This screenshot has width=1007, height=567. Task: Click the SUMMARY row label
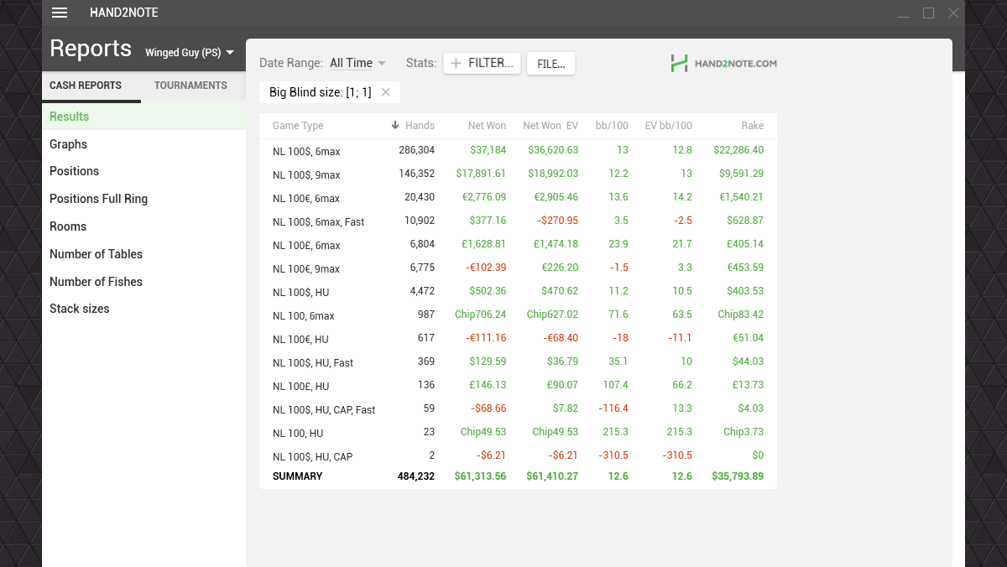(x=297, y=476)
